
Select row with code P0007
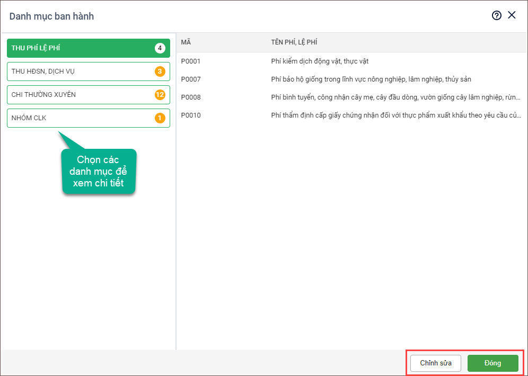191,79
